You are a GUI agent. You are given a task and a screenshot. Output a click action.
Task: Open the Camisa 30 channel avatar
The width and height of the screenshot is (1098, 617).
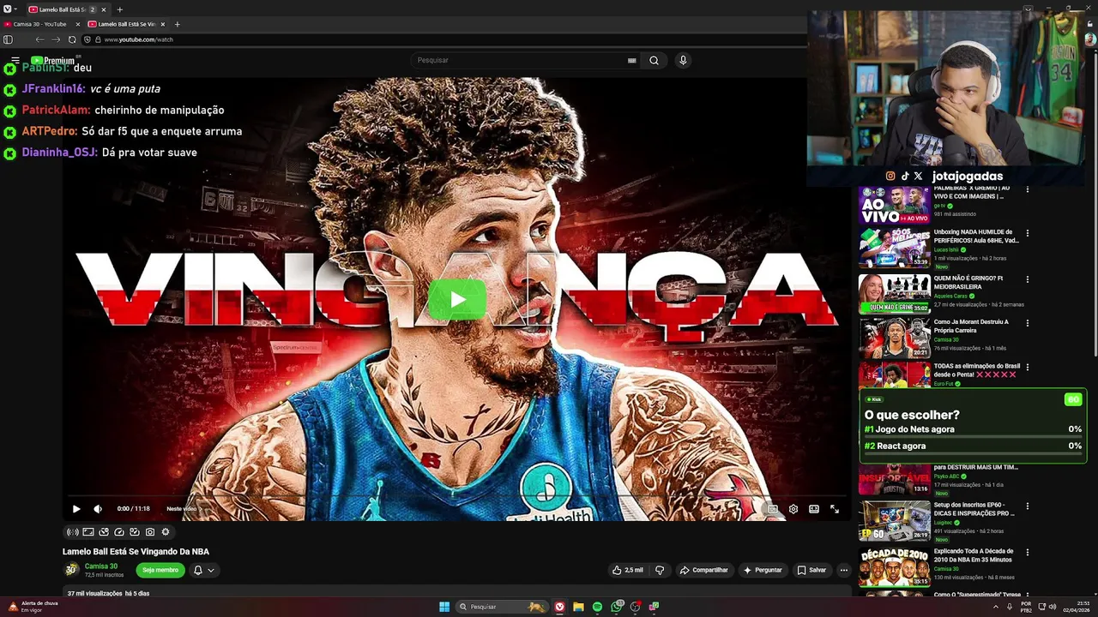pos(71,570)
